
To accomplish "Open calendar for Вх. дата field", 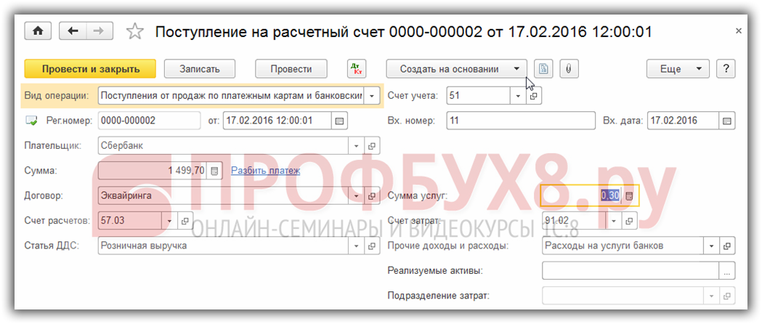I will click(x=726, y=121).
